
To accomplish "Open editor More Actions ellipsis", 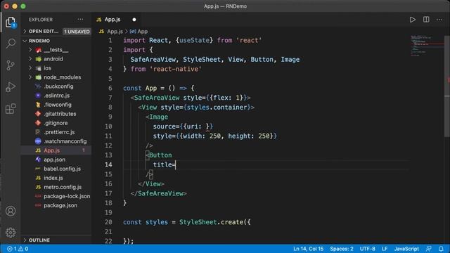I will 439,20.
